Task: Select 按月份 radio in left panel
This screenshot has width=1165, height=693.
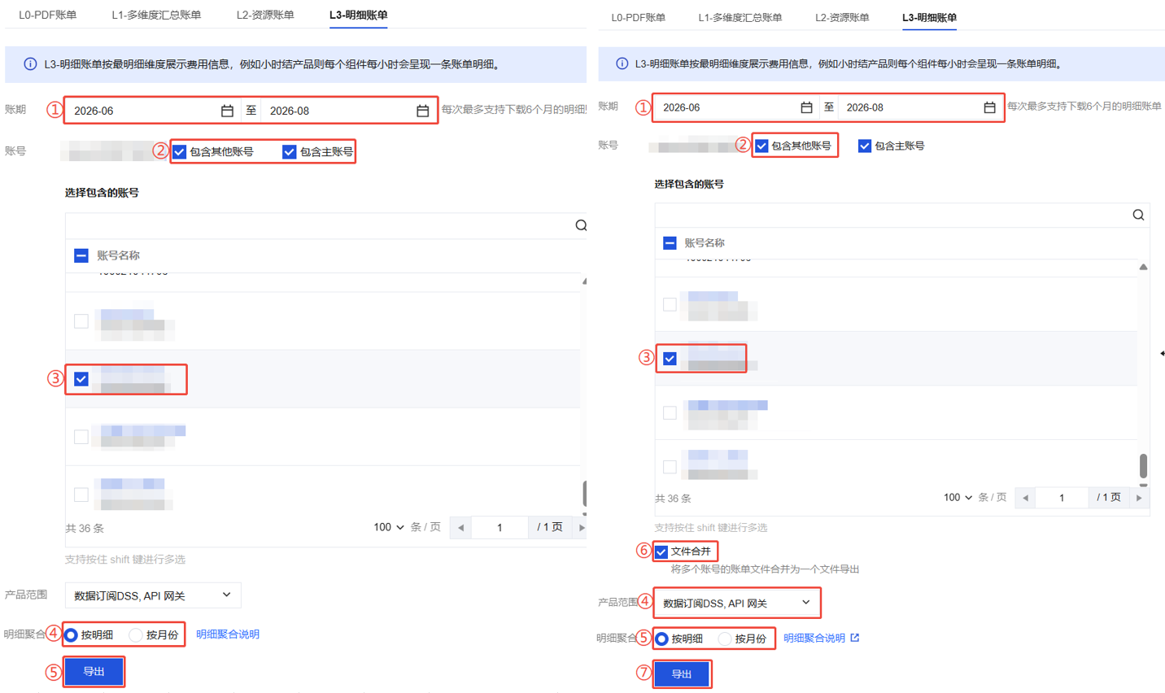Action: 136,634
